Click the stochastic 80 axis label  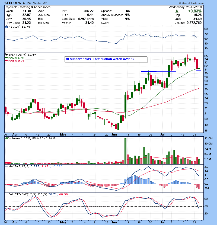(206, 199)
